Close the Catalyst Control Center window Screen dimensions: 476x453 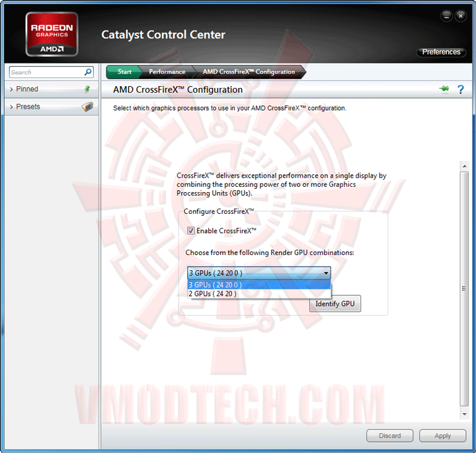tap(461, 16)
